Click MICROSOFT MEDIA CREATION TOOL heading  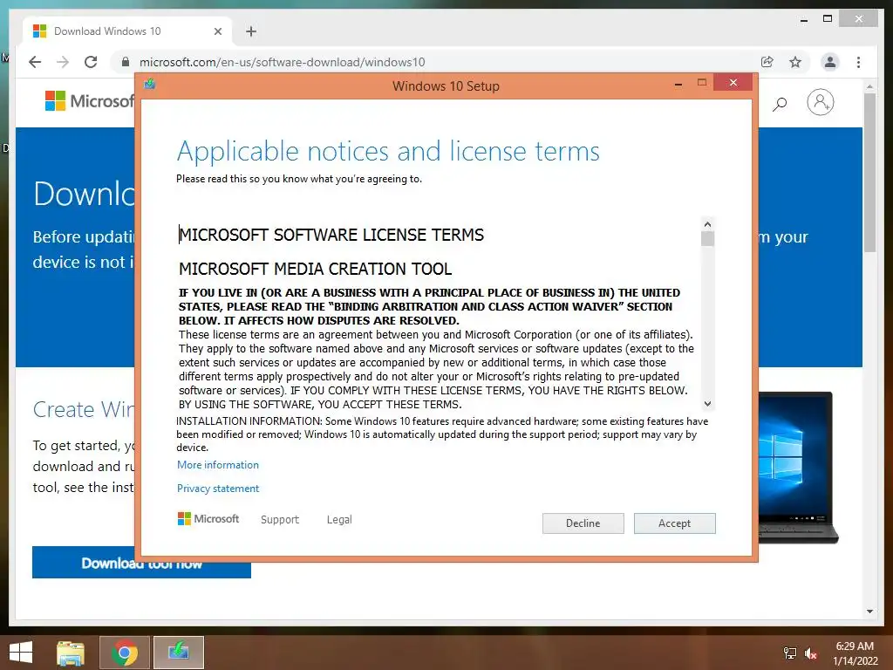click(x=316, y=269)
